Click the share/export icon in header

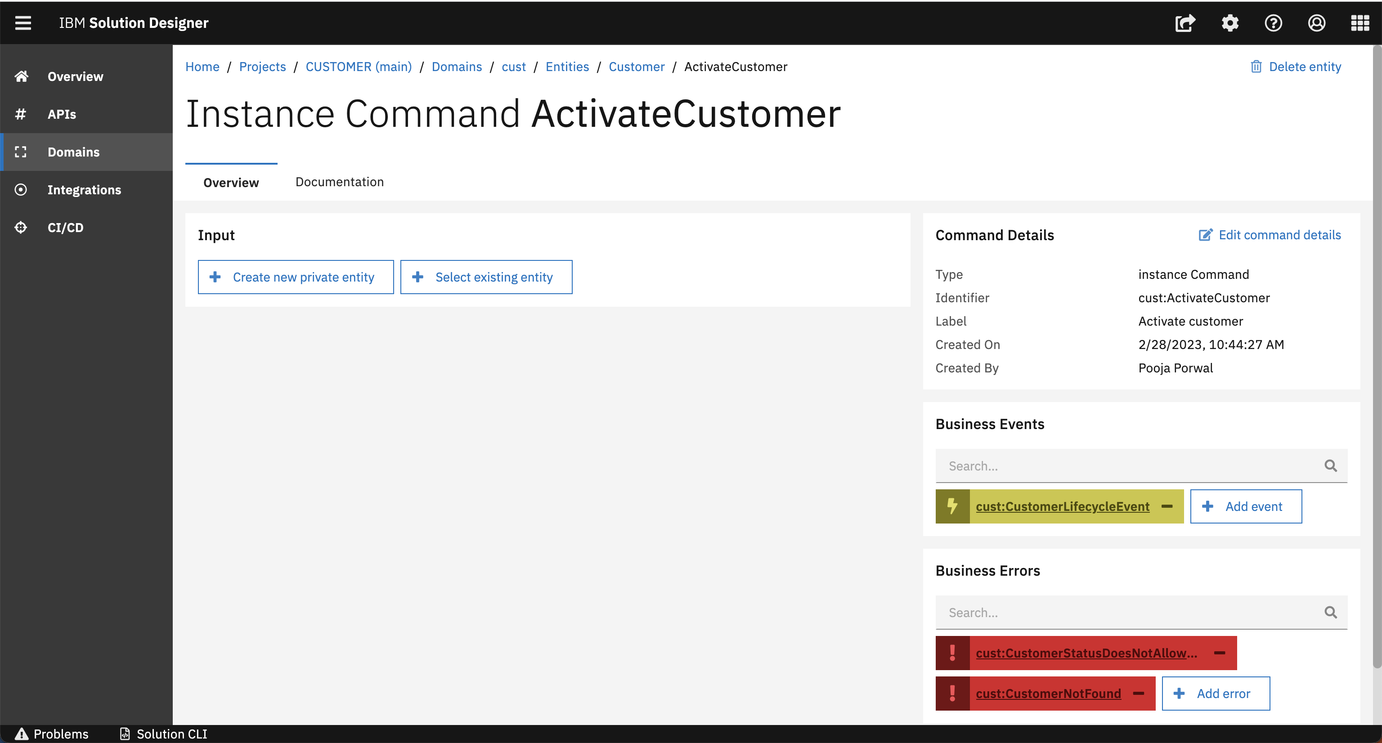coord(1185,22)
